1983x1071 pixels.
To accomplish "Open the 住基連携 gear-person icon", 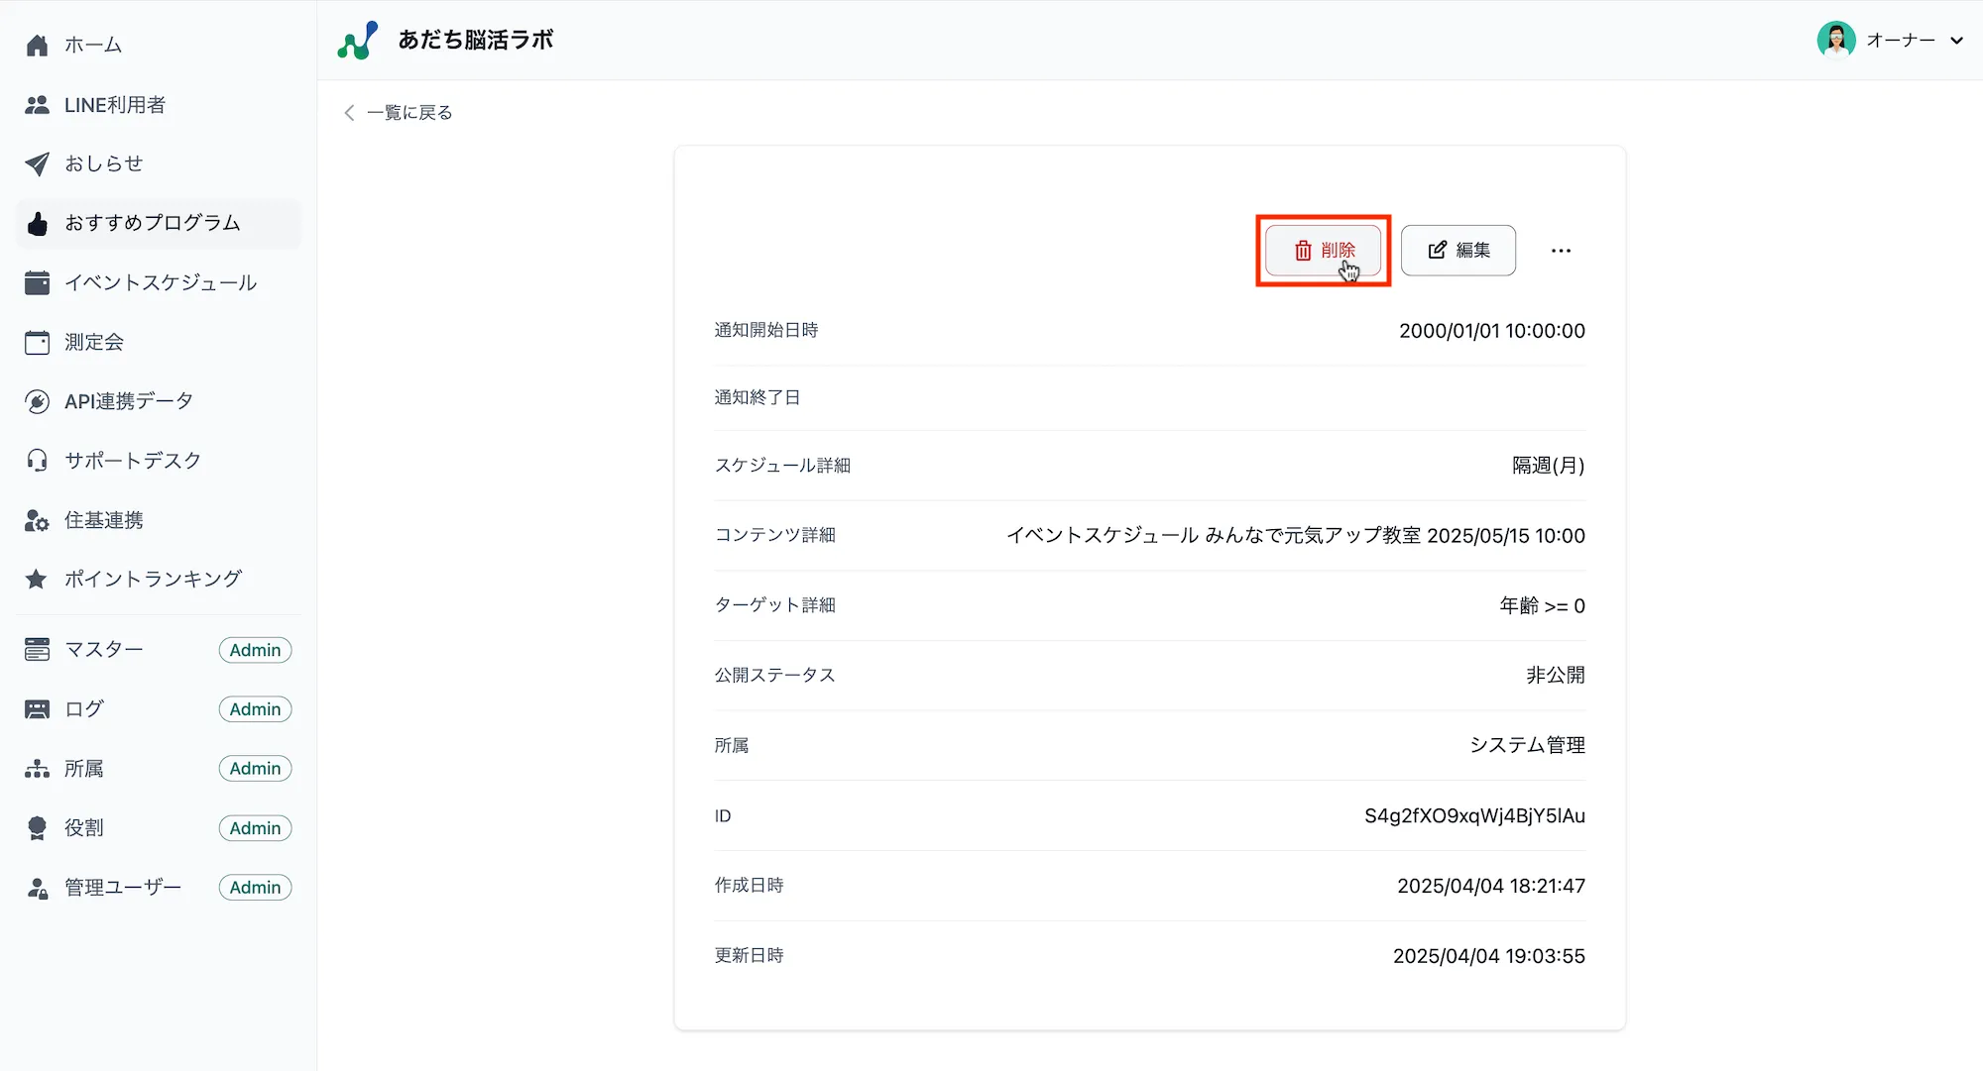I will 37,519.
